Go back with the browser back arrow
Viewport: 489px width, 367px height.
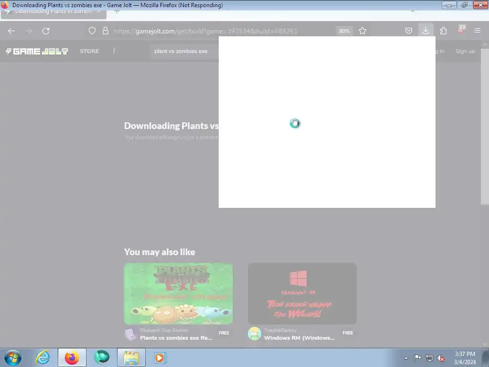11,31
